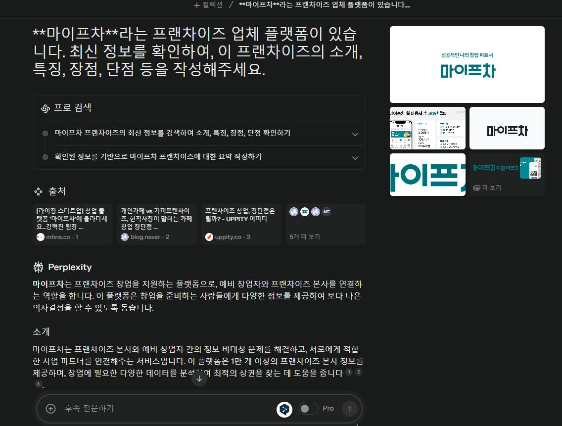Select the bold 마이프차 word in the answer
562x426 pixels.
[x=48, y=284]
